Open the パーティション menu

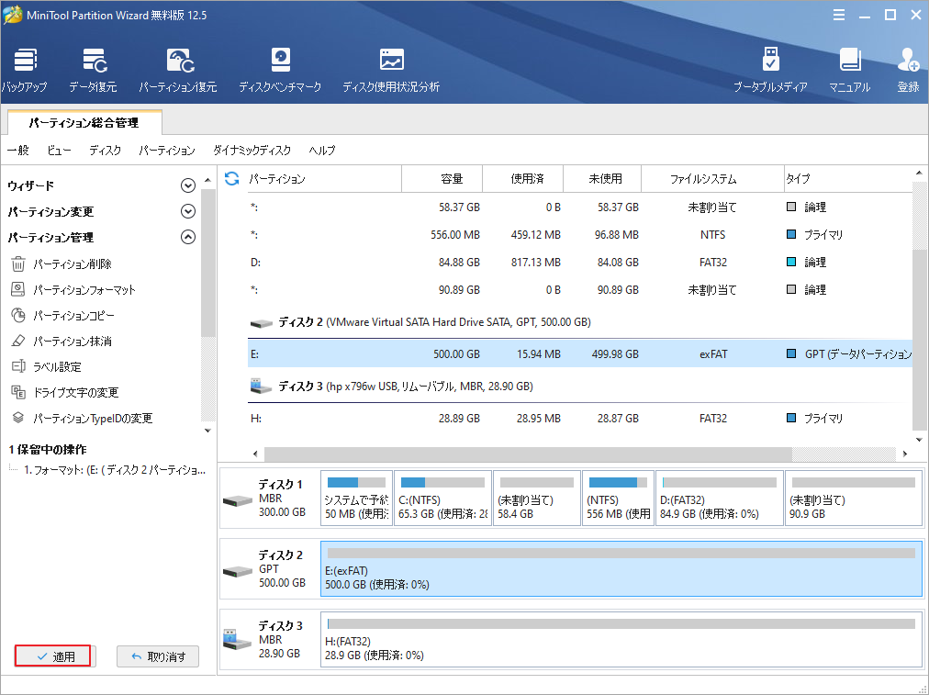167,151
